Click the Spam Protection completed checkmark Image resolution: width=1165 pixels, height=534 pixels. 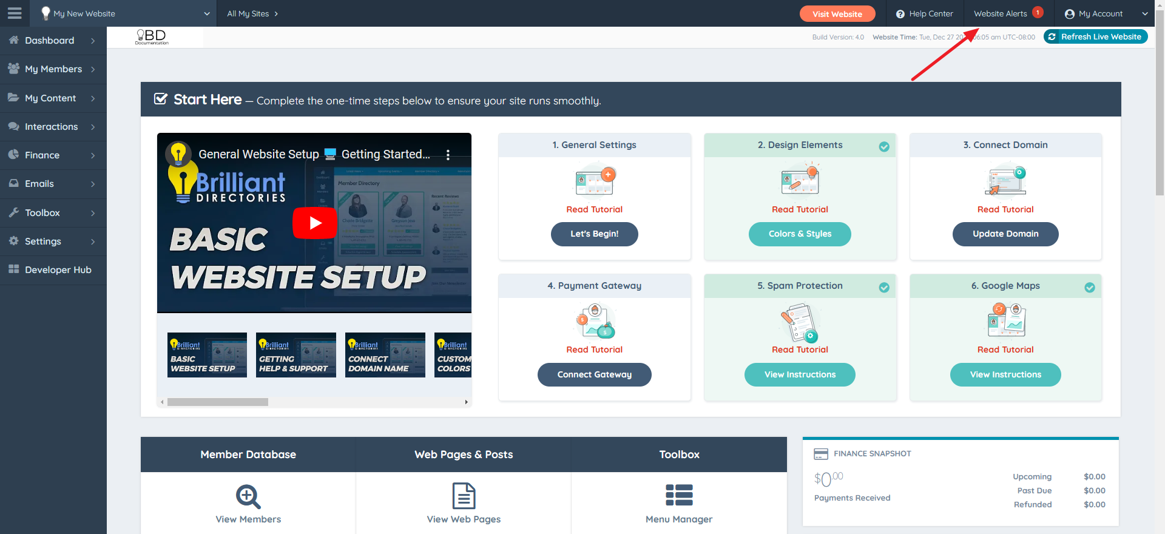[884, 287]
